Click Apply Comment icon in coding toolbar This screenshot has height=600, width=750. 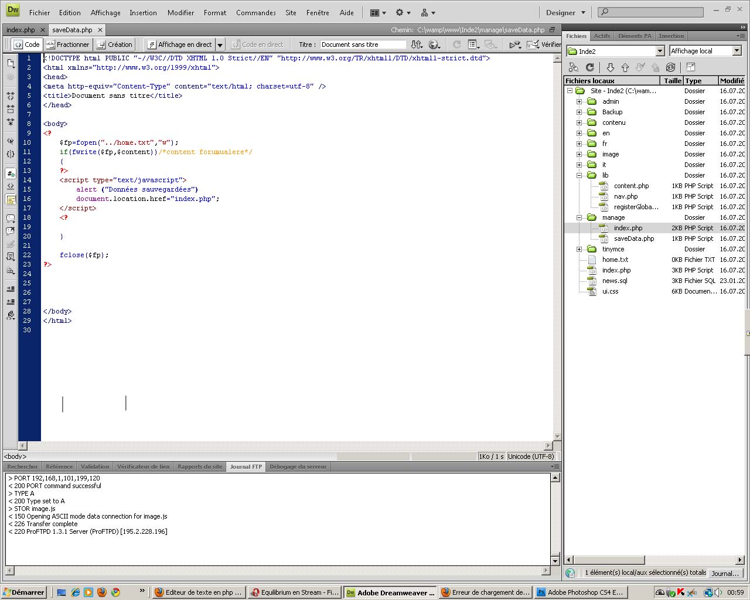pos(11,219)
